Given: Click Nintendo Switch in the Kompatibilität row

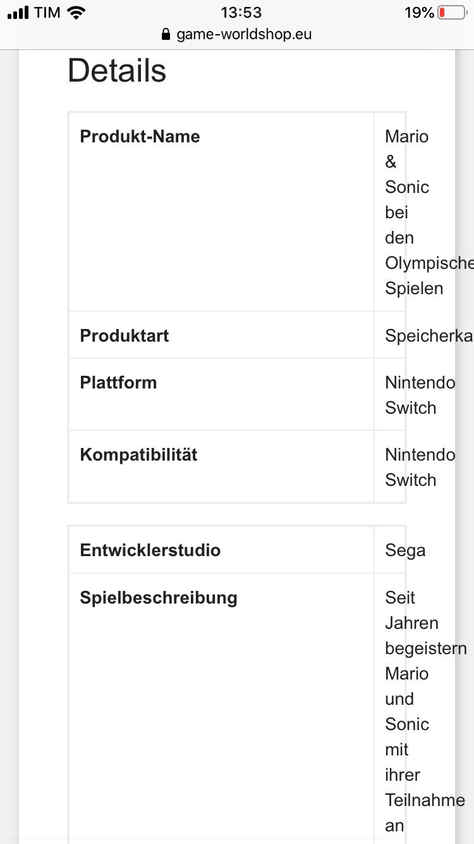Looking at the screenshot, I should coord(420,467).
